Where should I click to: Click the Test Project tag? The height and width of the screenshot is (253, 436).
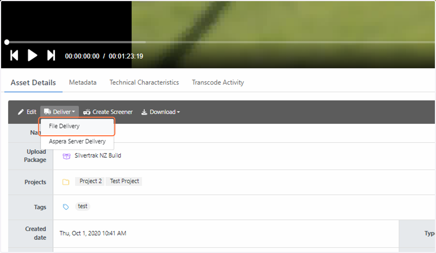point(124,181)
